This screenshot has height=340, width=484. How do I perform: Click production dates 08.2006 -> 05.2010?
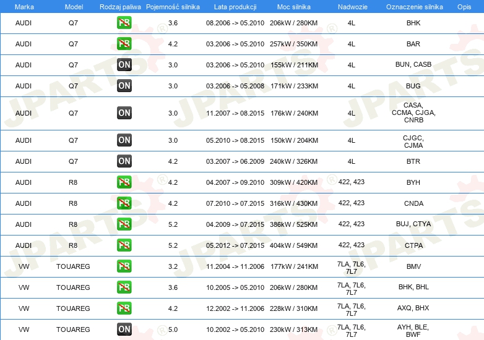pos(235,23)
